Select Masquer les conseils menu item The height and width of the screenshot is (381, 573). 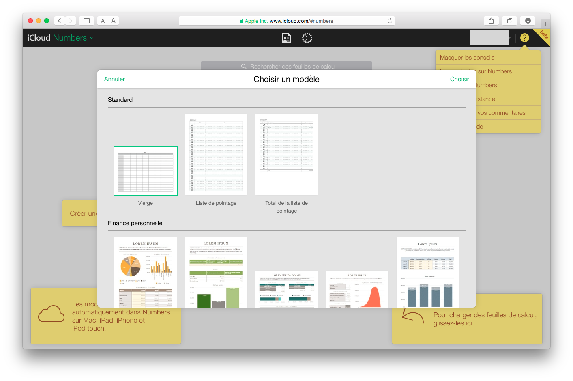pos(467,58)
